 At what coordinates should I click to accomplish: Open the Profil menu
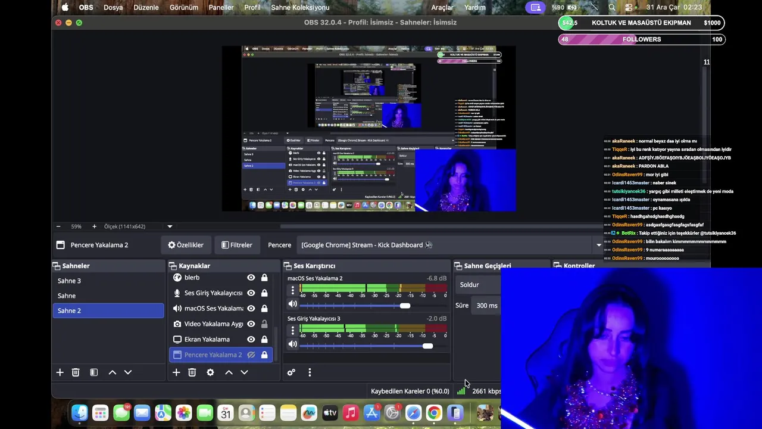[252, 8]
